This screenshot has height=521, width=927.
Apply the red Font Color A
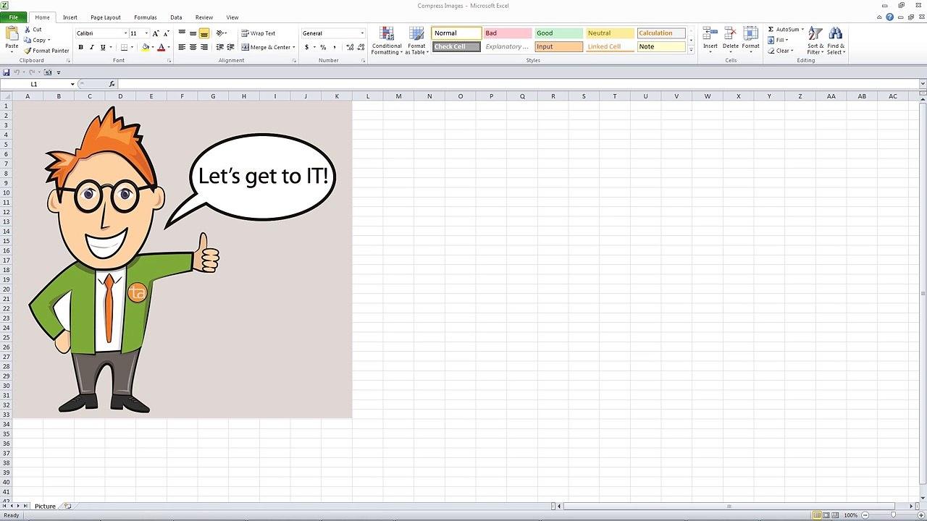pyautogui.click(x=161, y=47)
